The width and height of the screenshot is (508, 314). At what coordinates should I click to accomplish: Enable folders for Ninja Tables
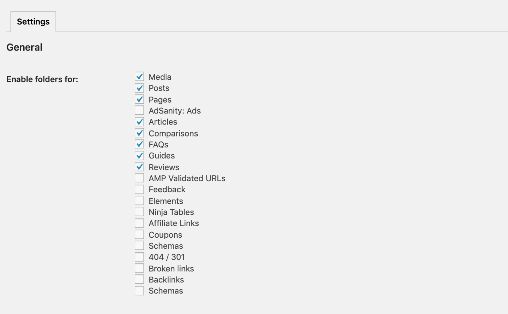[x=139, y=212]
